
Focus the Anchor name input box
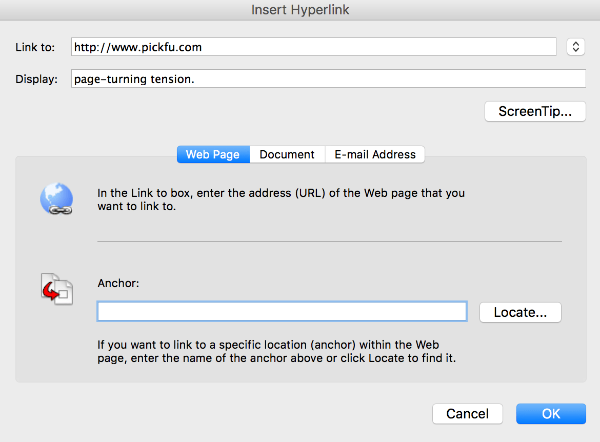click(x=282, y=311)
